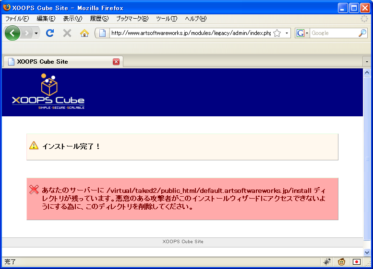The width and height of the screenshot is (373, 269).
Task: Go to the Home page
Action: 84,33
